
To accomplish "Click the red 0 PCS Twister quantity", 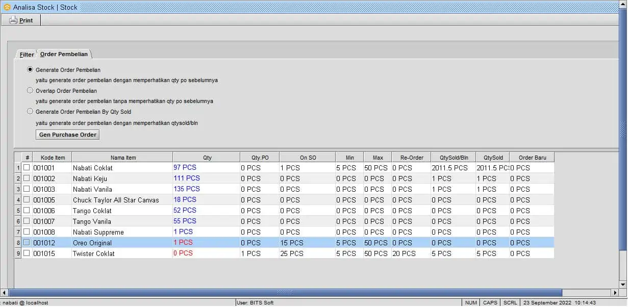I will click(x=207, y=253).
